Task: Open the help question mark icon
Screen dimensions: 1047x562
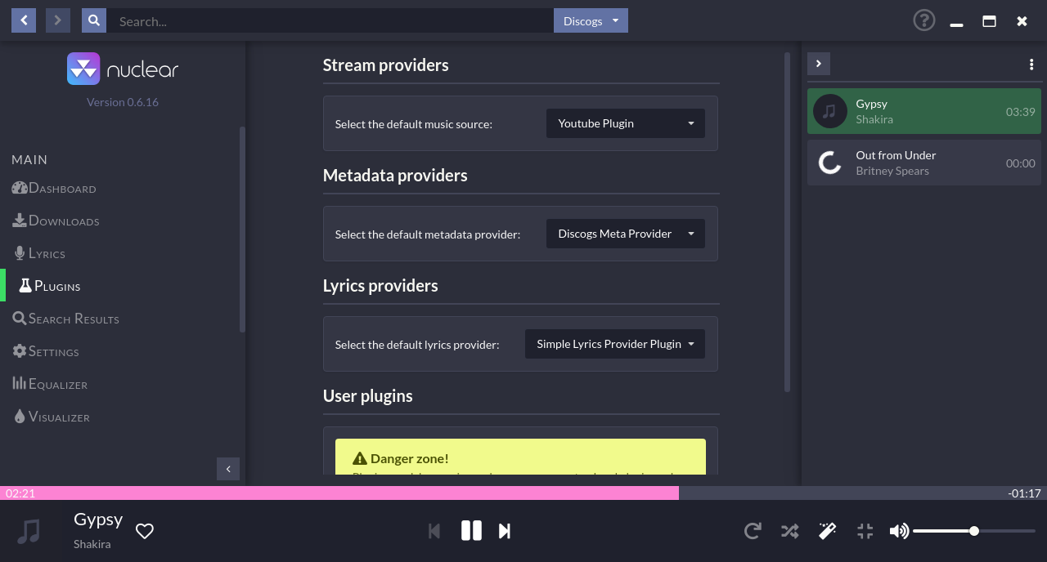Action: (923, 20)
